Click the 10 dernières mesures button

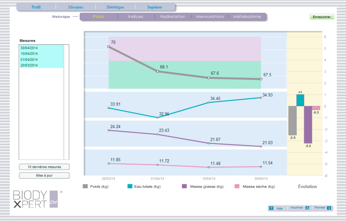pyautogui.click(x=44, y=167)
